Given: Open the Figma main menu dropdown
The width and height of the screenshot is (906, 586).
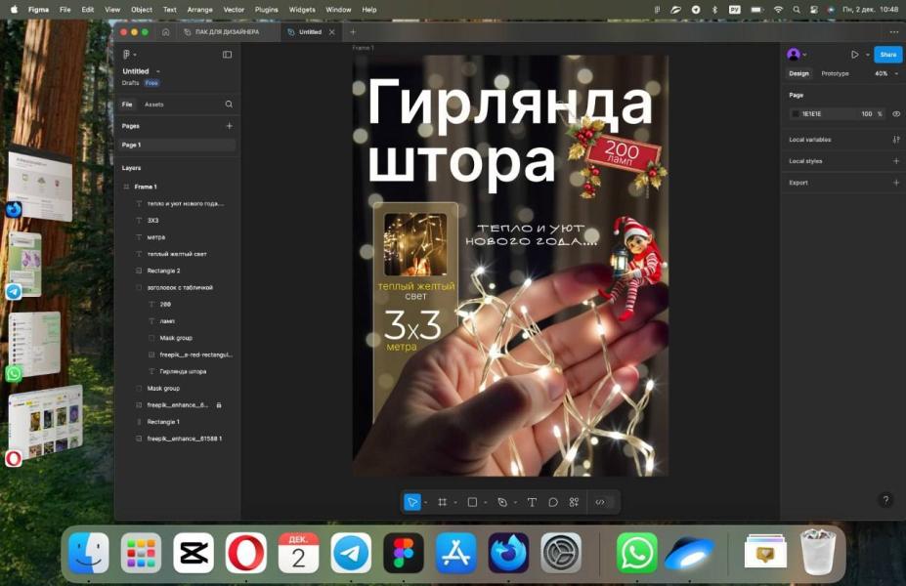Looking at the screenshot, I should pos(129,55).
